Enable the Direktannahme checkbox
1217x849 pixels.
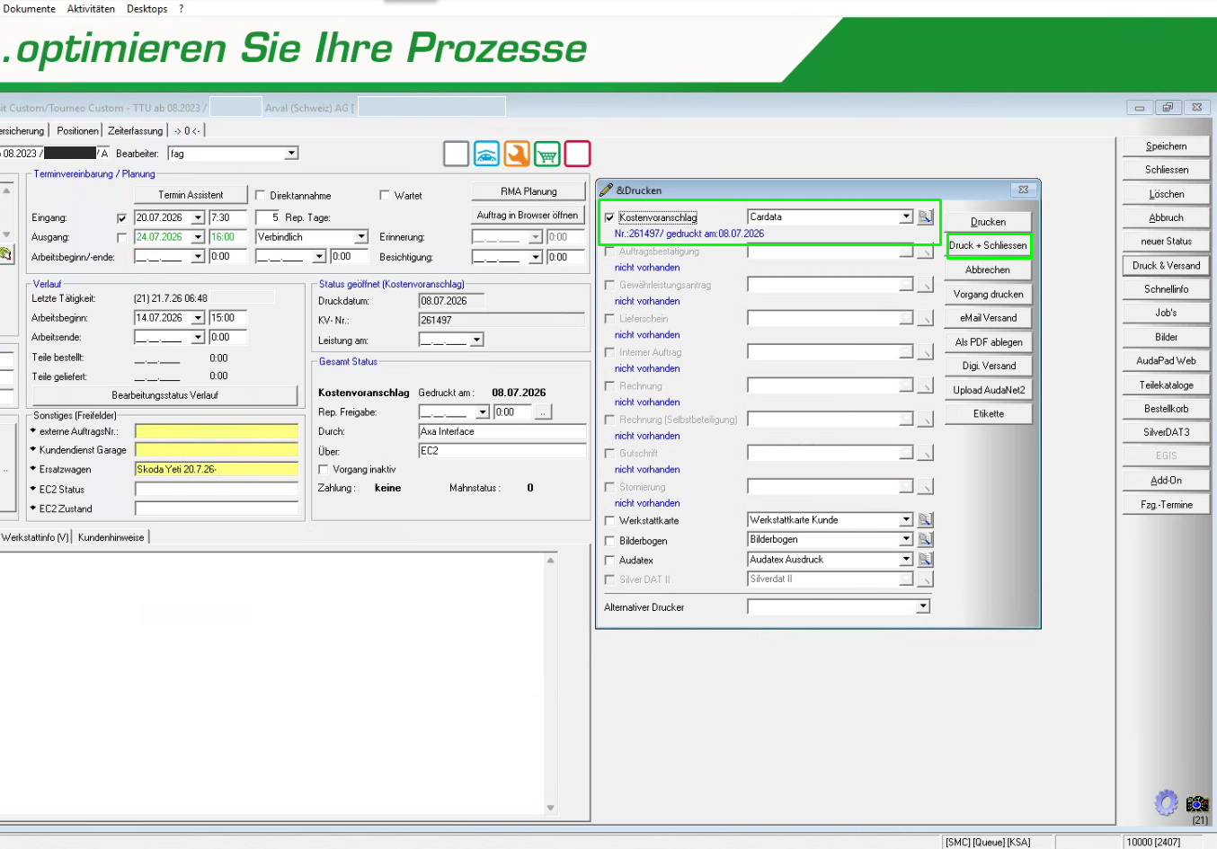click(261, 195)
